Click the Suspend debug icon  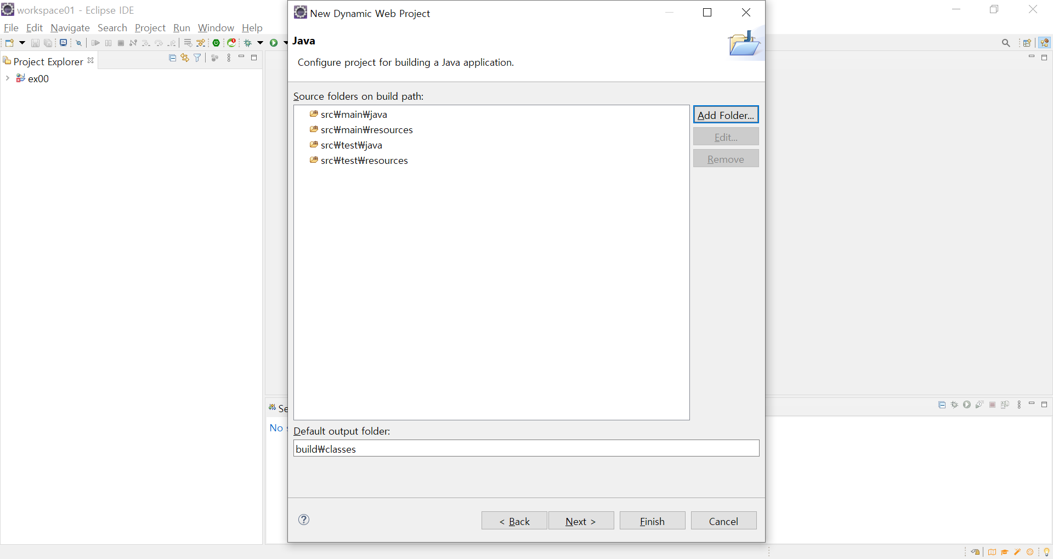pyautogui.click(x=108, y=43)
